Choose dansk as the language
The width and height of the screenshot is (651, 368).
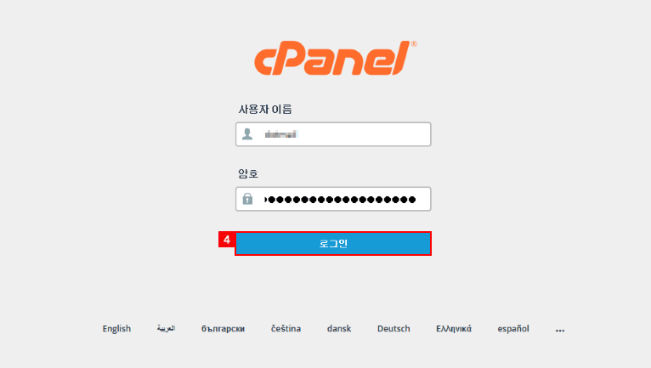click(x=339, y=329)
